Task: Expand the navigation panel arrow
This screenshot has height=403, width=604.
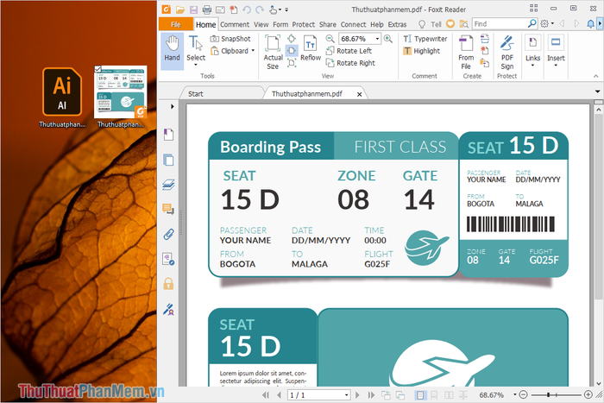Action: click(x=173, y=106)
